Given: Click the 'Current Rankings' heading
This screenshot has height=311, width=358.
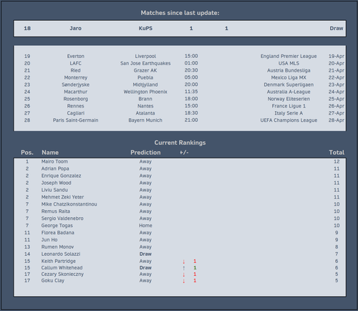Looking at the screenshot, I should [180, 143].
